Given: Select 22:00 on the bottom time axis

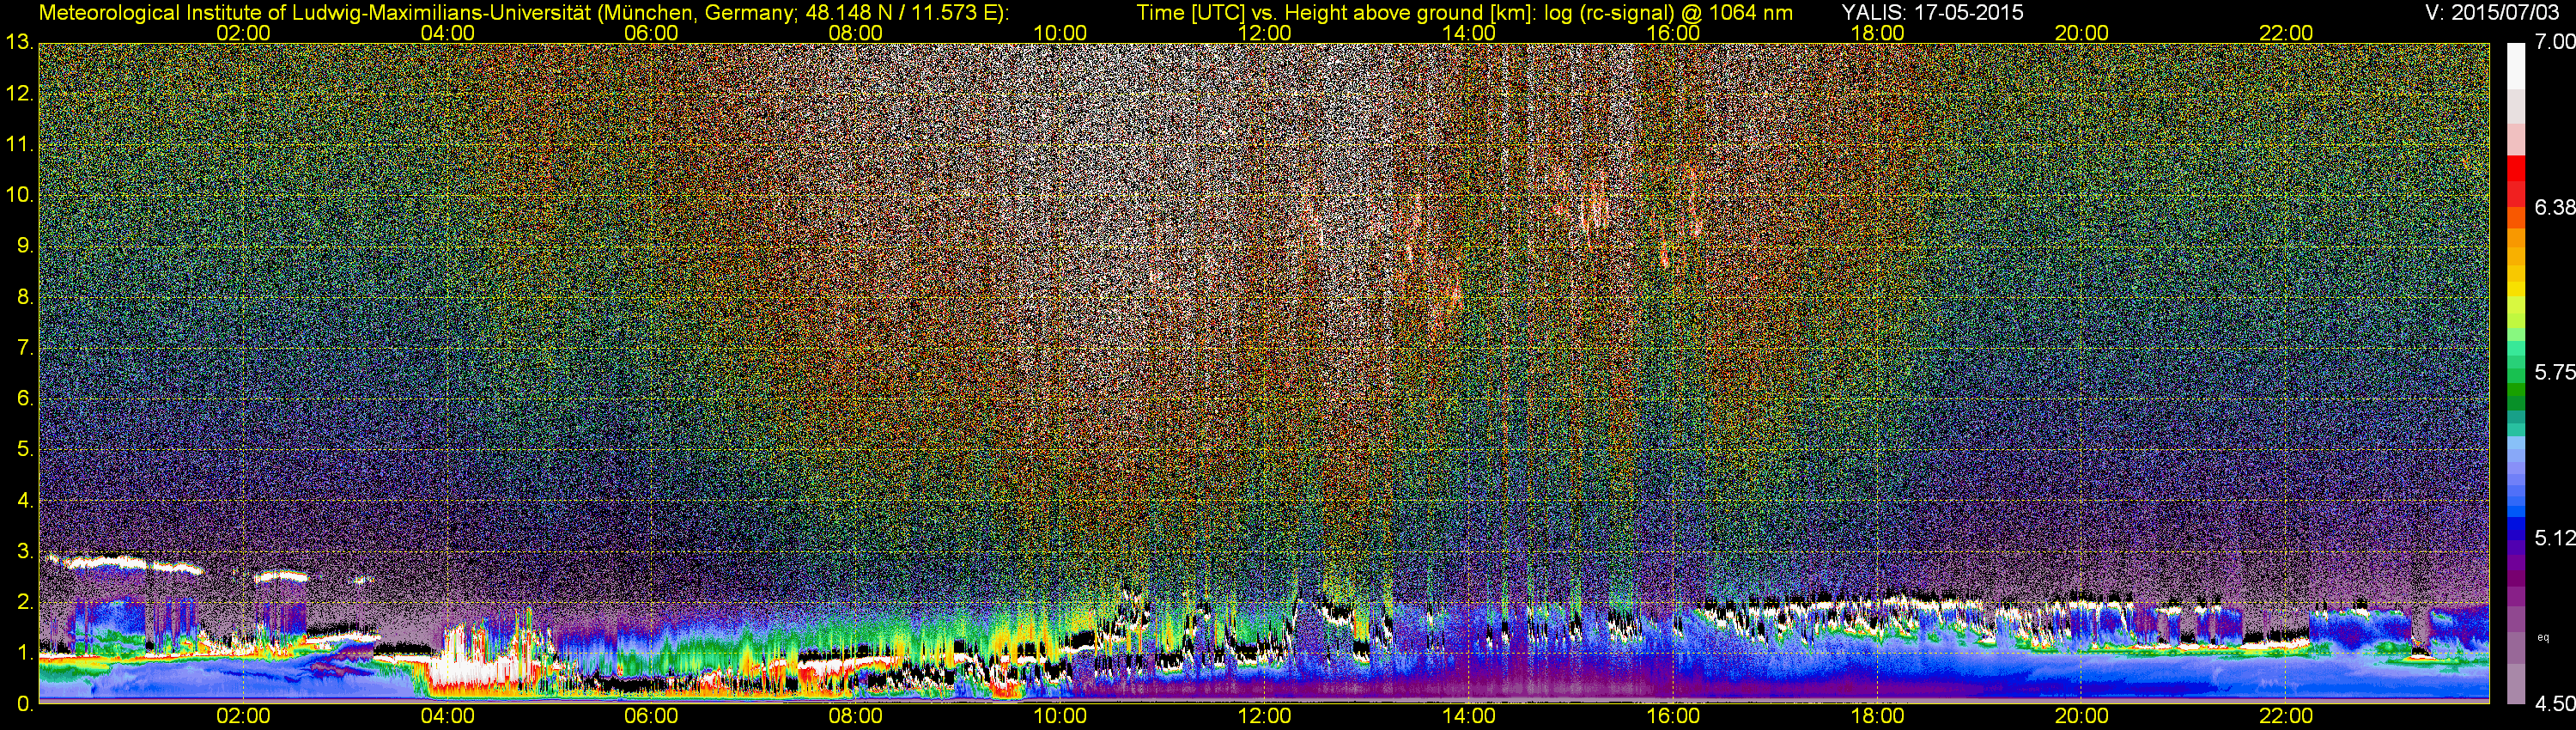Looking at the screenshot, I should pyautogui.click(x=2286, y=716).
